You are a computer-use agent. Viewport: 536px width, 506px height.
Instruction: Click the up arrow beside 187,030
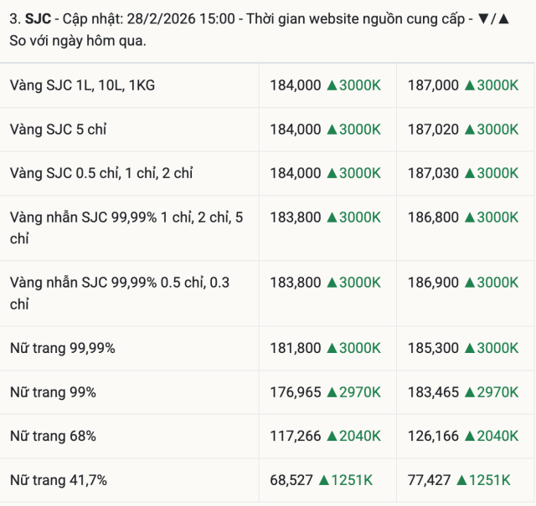pos(470,173)
